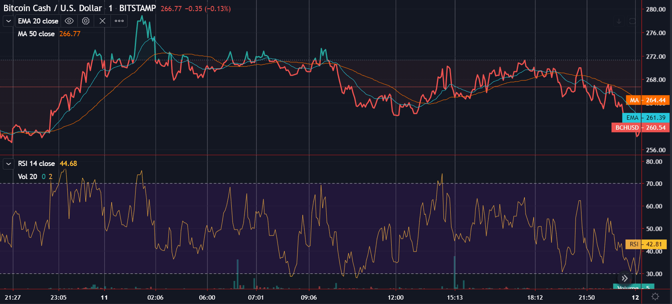The image size is (672, 304).
Task: Click the RSI value 44.68 in legend
Action: (x=68, y=164)
